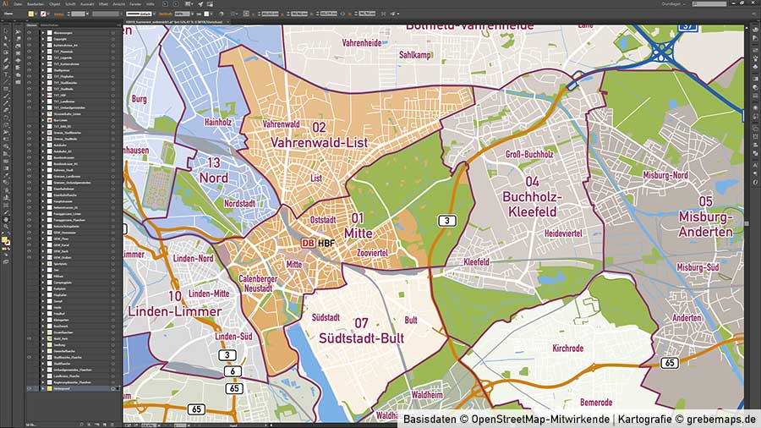Screen dimensions: 761x428
Task: Choose the Scale tool
Action: [6, 124]
